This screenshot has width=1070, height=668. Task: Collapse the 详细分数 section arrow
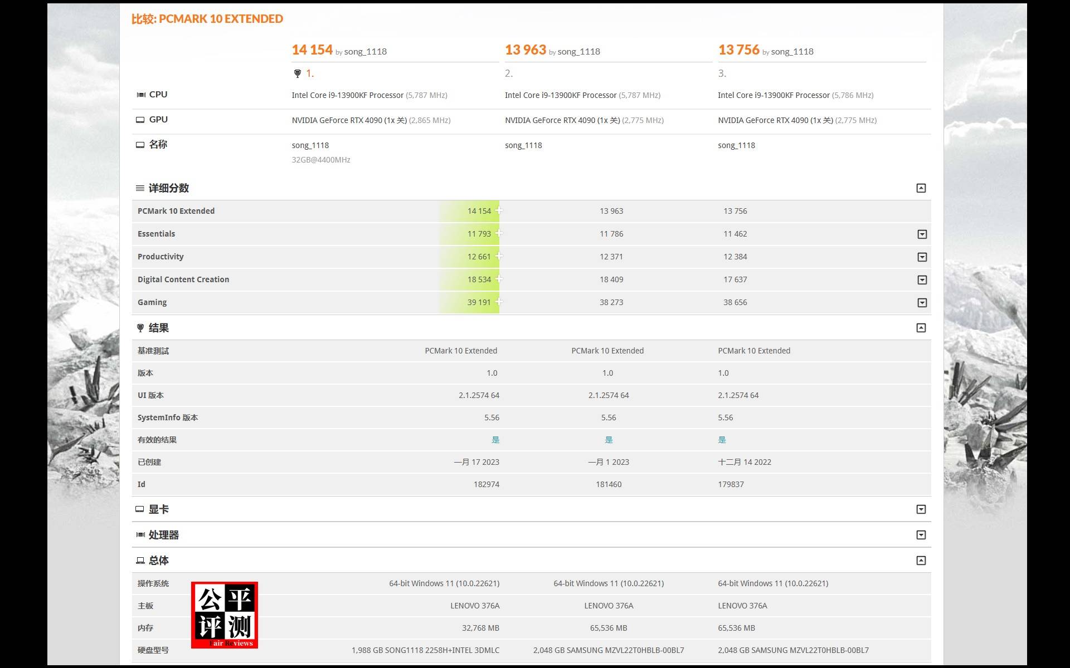921,188
